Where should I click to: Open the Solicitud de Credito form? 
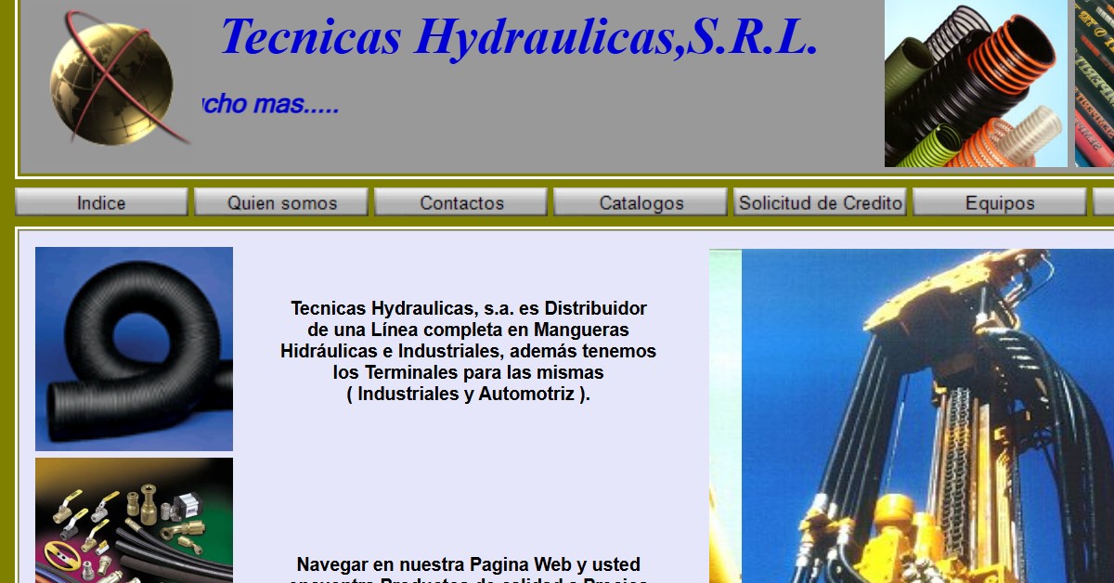click(820, 202)
